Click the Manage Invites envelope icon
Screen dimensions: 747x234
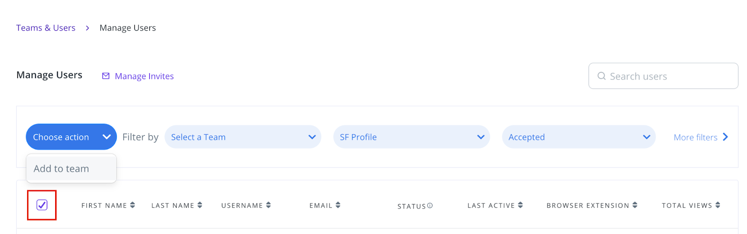click(x=106, y=76)
